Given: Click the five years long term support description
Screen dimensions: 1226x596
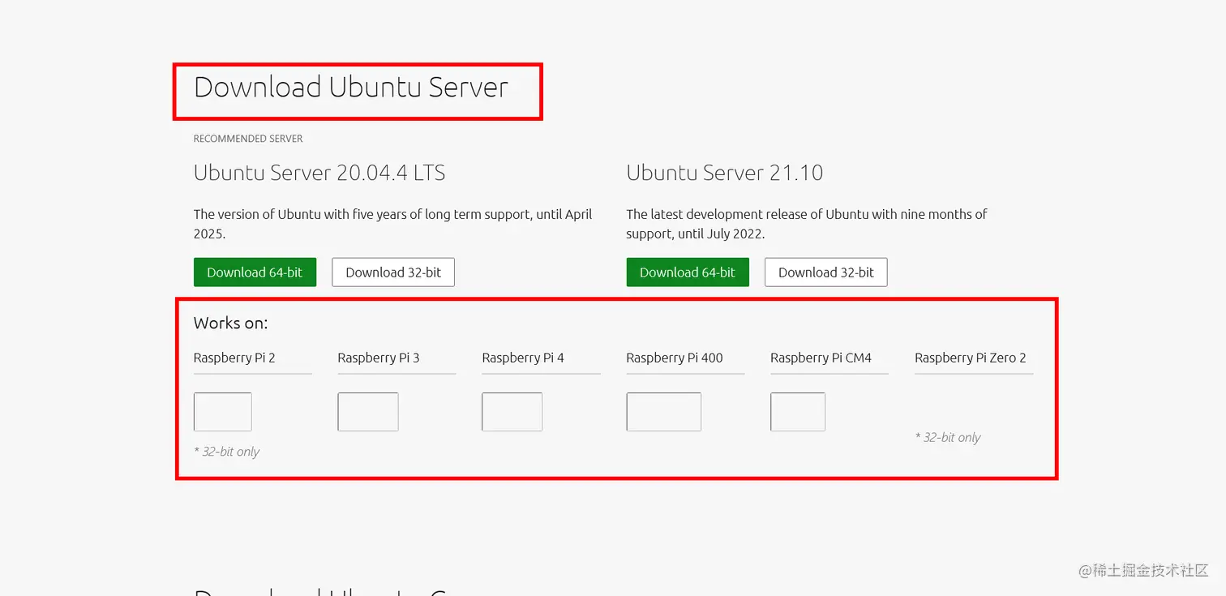Looking at the screenshot, I should (393, 224).
